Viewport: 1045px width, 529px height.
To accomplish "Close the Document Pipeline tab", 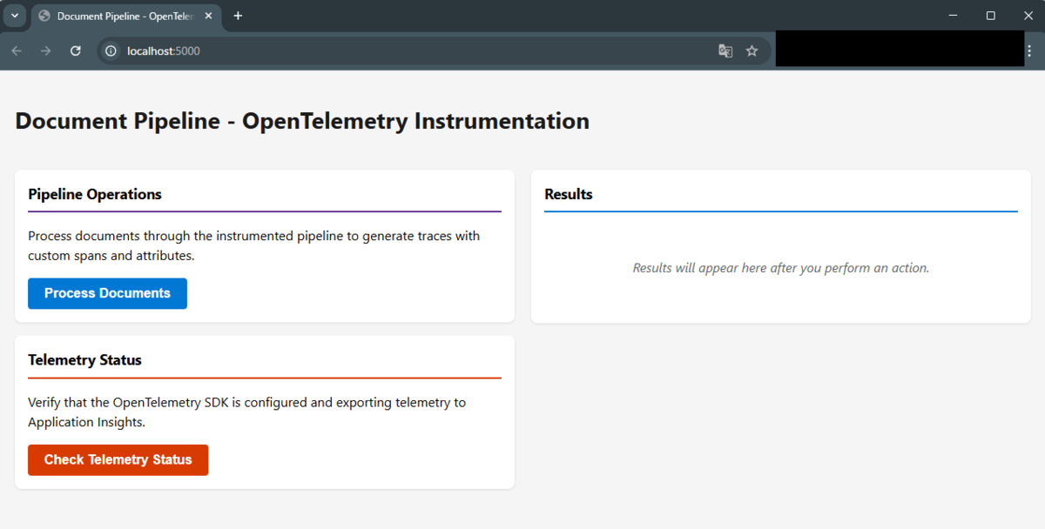I will (x=208, y=16).
